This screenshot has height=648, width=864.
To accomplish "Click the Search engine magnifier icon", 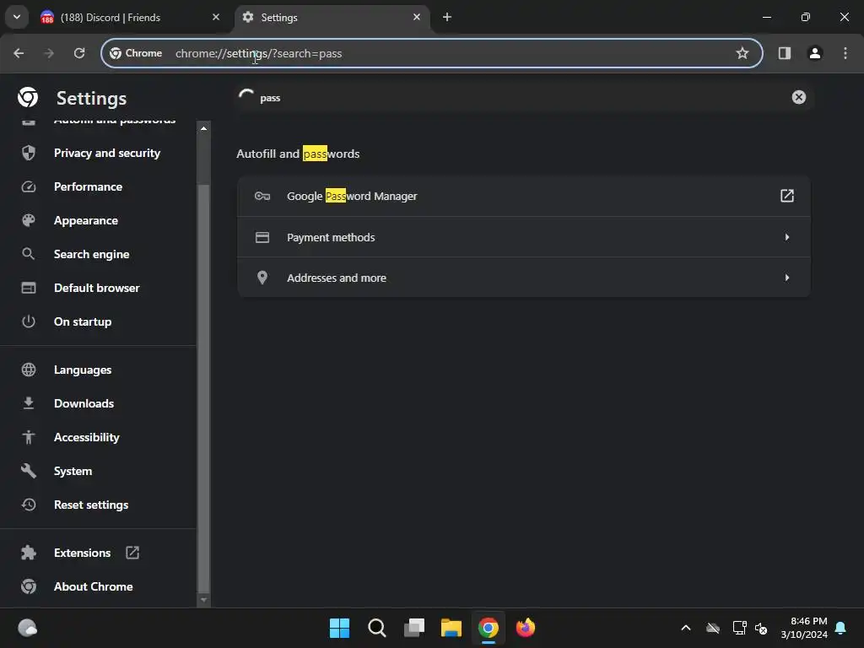I will [29, 254].
